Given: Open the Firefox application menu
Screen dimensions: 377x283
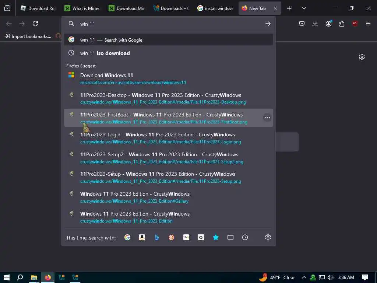Looking at the screenshot, I should click(x=368, y=24).
